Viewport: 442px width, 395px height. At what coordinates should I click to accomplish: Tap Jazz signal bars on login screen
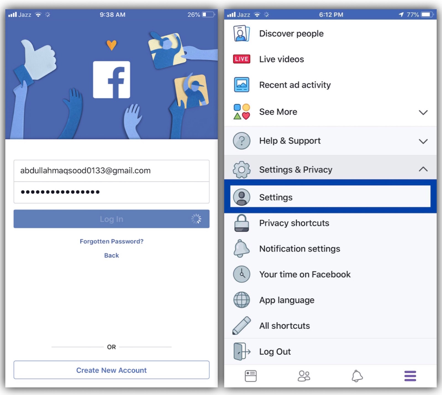coord(12,14)
